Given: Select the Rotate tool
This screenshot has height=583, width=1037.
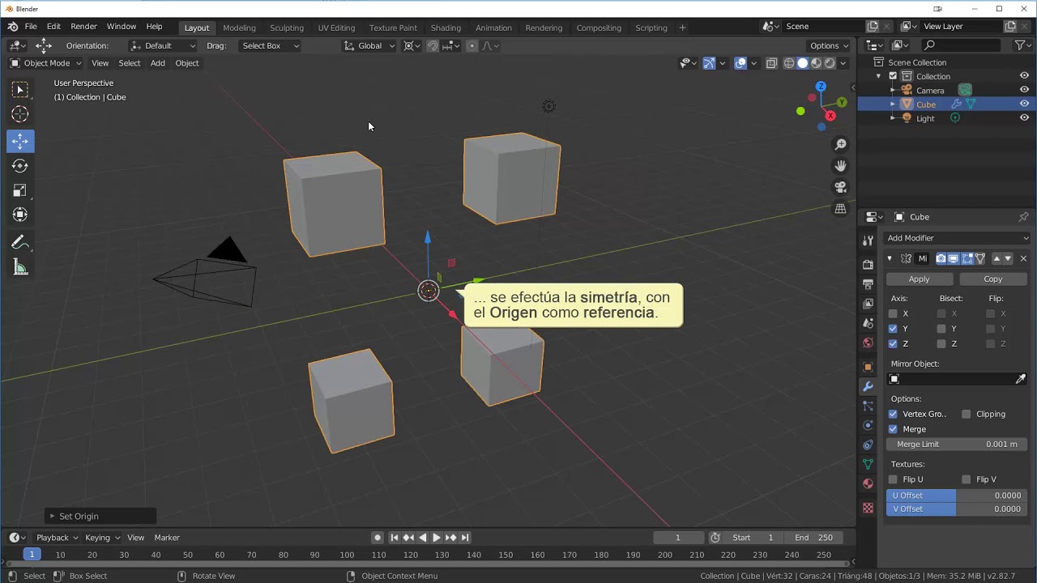Looking at the screenshot, I should pos(20,166).
